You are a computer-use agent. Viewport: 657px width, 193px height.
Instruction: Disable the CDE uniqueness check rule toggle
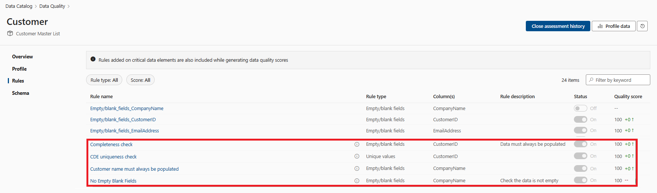tap(580, 156)
